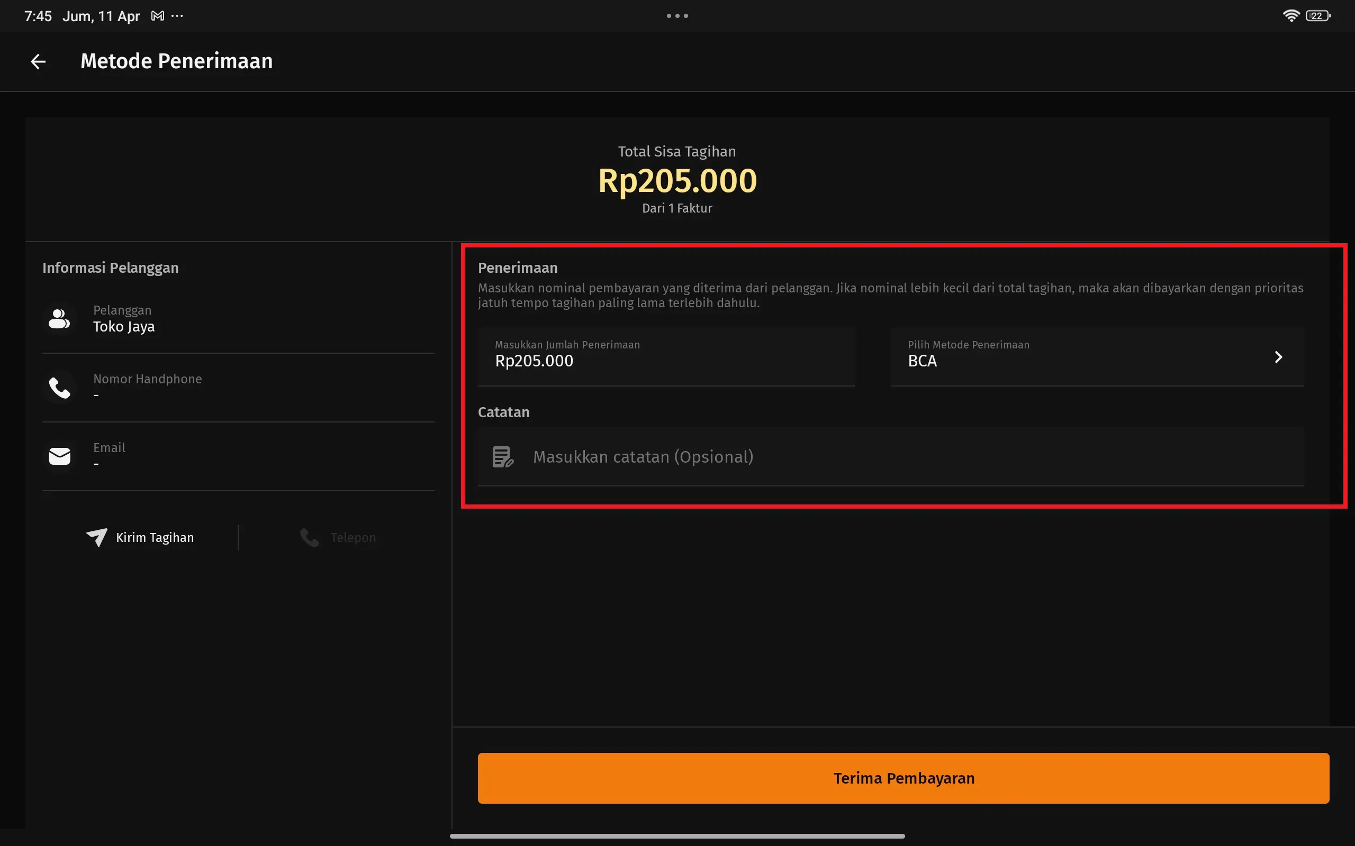Click the Toko Jaya customer name

124,327
